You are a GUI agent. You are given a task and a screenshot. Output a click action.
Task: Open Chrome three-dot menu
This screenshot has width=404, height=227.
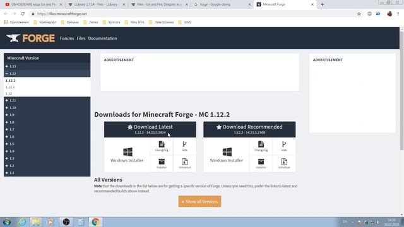pos(398,14)
